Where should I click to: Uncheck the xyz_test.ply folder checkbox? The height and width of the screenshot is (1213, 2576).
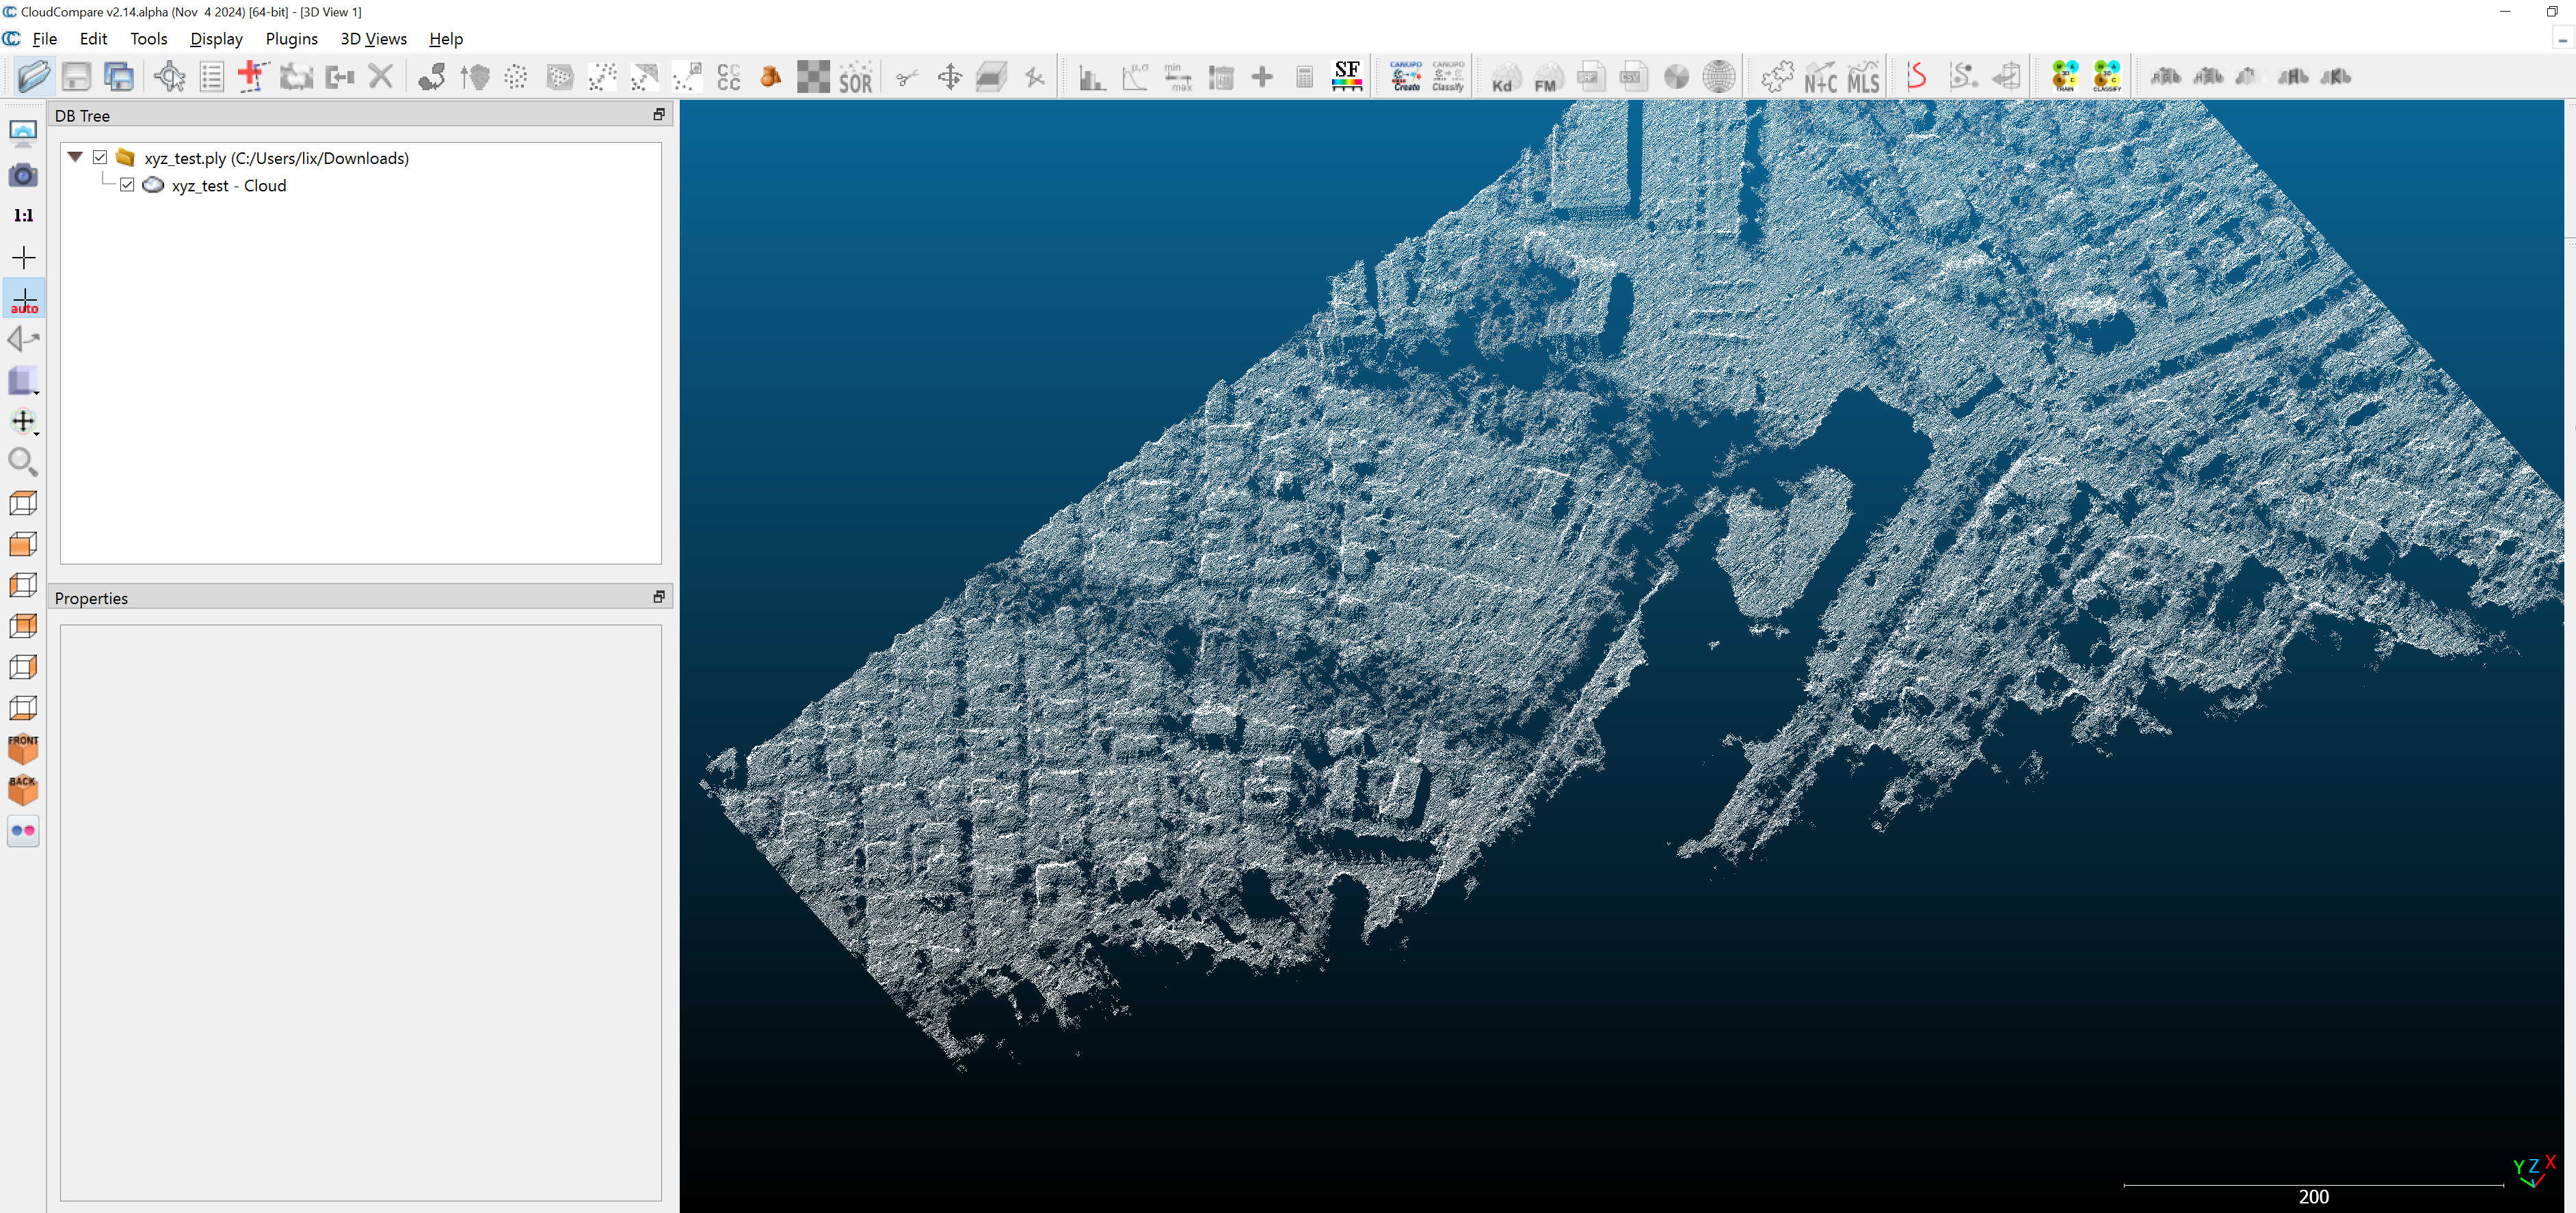pos(100,158)
